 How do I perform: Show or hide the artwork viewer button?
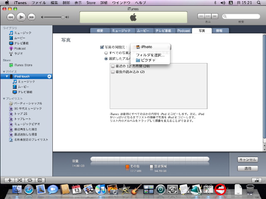click(x=40, y=180)
